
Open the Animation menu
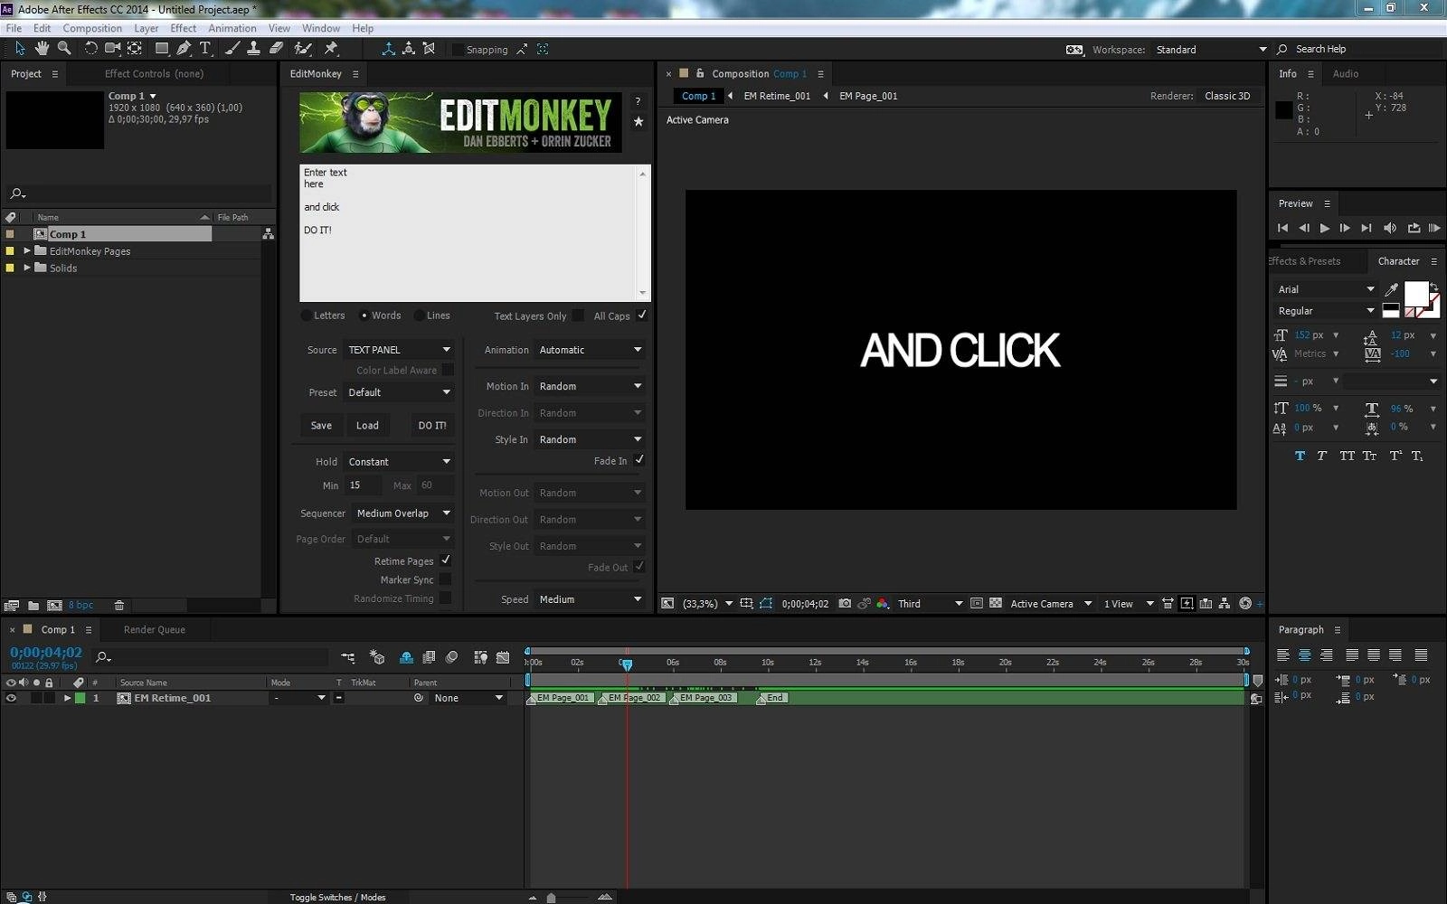232,28
